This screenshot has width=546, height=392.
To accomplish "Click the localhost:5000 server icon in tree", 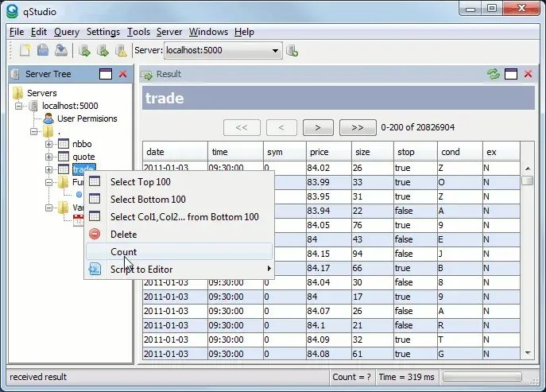I will (x=33, y=106).
